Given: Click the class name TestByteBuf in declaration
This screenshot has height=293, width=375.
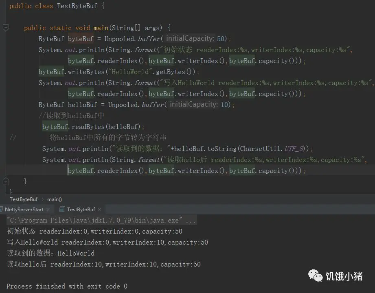Looking at the screenshot, I should click(x=77, y=6).
